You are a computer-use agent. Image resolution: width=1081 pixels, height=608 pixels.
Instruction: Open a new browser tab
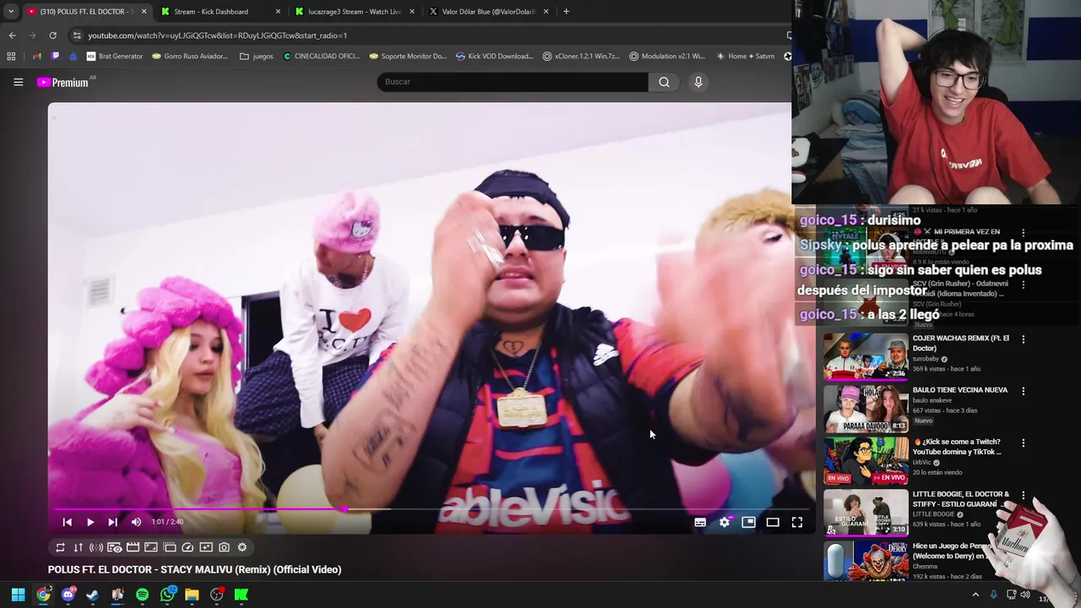pos(566,12)
